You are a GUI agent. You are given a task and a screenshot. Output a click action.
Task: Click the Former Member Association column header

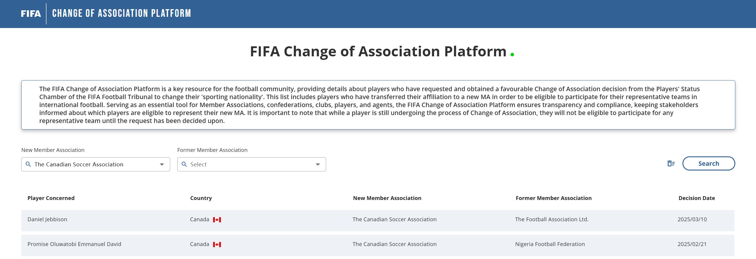click(554, 198)
